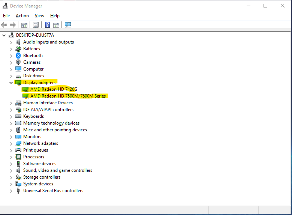Select Mice and other pointing devices label
Image resolution: width=292 pixels, height=215 pixels.
point(55,130)
